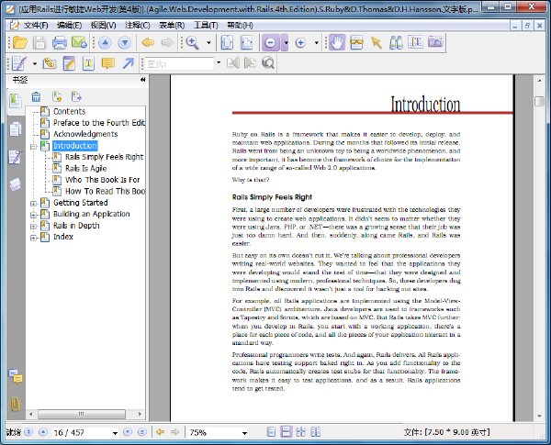Viewport: 551px width, 445px height.
Task: Switch to facing pages layout in the status bar
Action: coord(301,432)
